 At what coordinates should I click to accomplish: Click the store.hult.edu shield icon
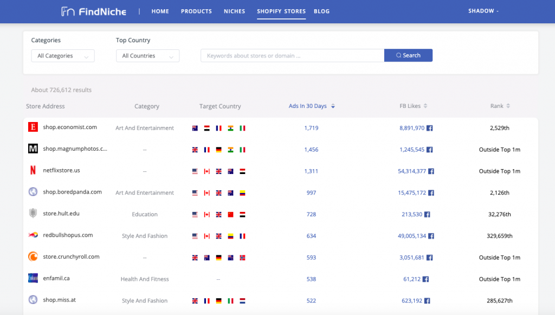(33, 213)
